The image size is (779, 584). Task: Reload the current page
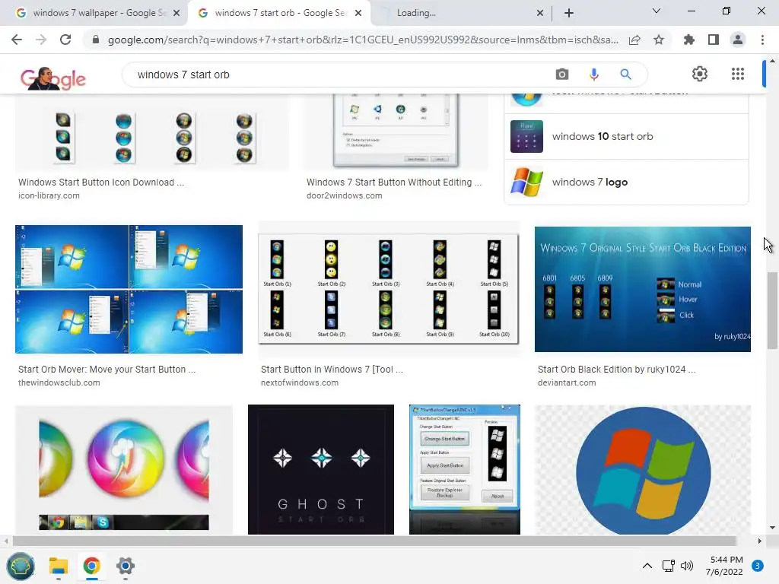(65, 40)
